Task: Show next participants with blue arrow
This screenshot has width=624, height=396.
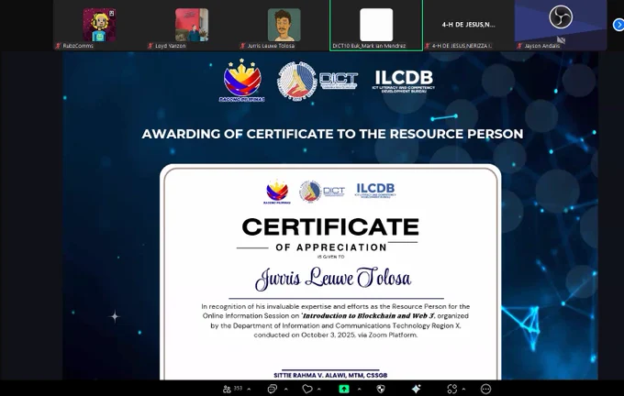Action: tap(618, 25)
